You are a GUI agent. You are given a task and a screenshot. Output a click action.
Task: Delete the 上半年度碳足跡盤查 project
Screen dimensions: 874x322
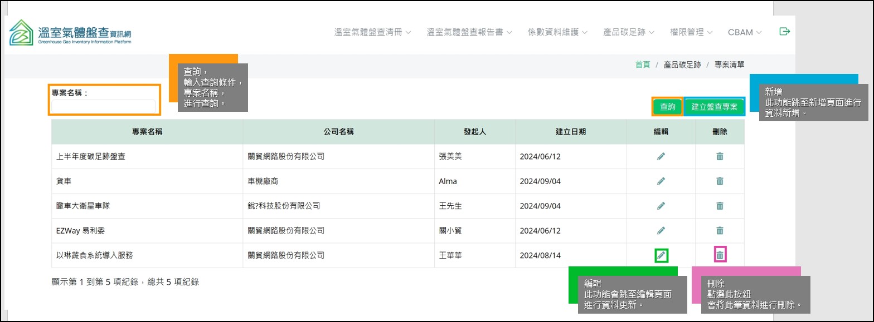pos(720,157)
